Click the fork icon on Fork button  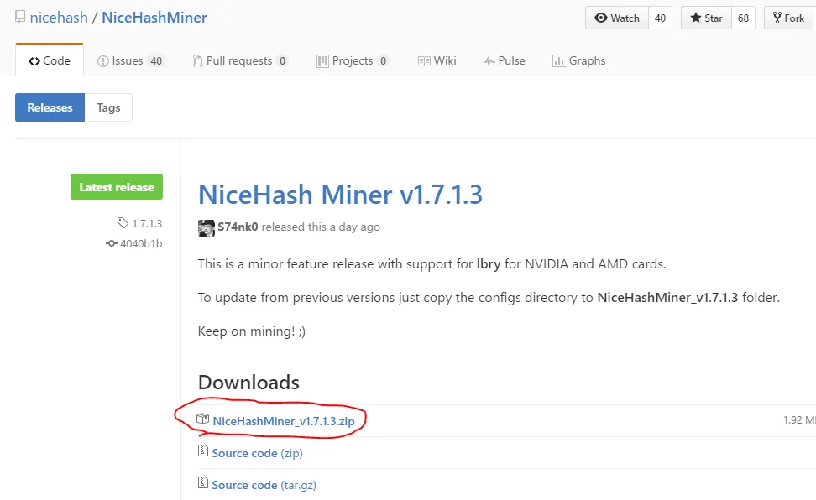(777, 18)
